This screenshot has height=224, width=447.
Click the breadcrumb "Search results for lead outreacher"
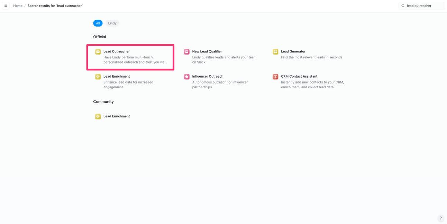point(55,6)
